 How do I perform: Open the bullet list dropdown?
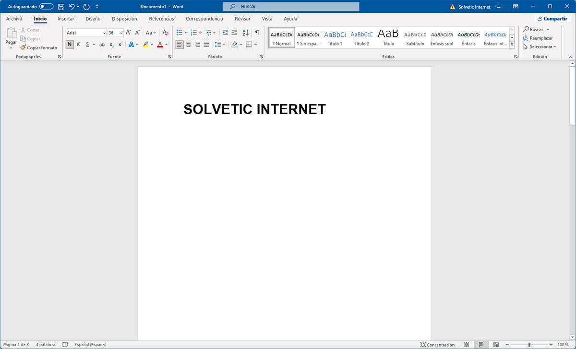(x=185, y=33)
